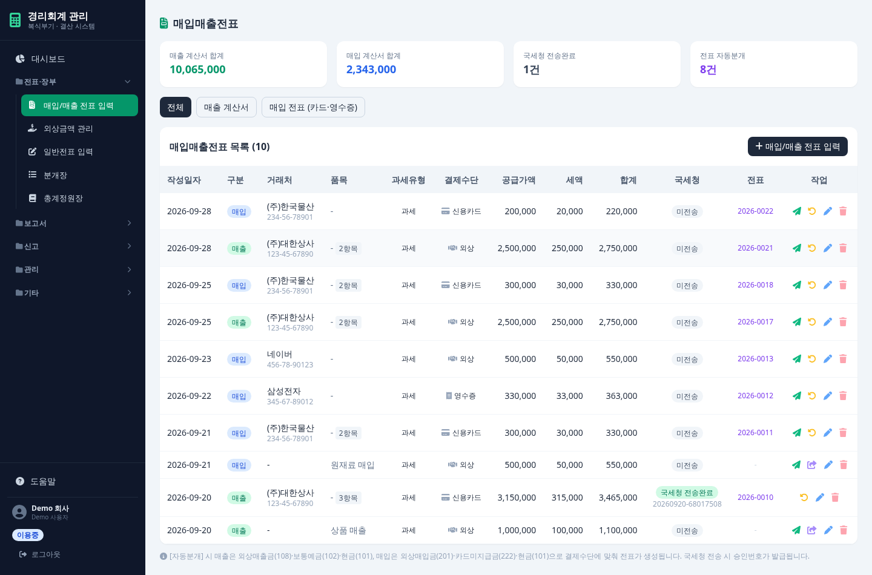The width and height of the screenshot is (872, 575).
Task: Open voucher link 2026-0013
Action: coord(755,359)
